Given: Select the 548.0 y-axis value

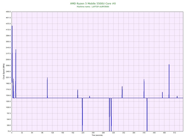Looking at the screenshot, I should click(9, 119).
